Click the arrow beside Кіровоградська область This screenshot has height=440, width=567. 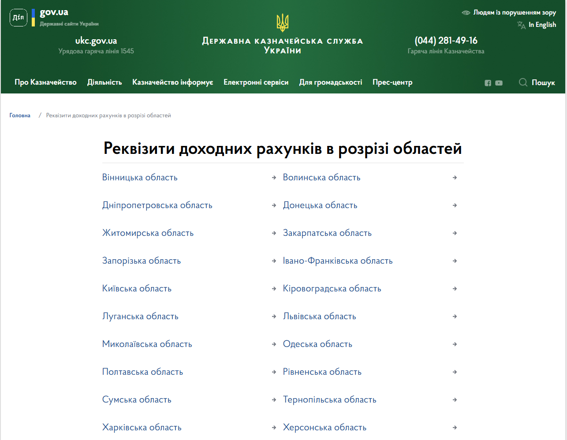point(455,289)
